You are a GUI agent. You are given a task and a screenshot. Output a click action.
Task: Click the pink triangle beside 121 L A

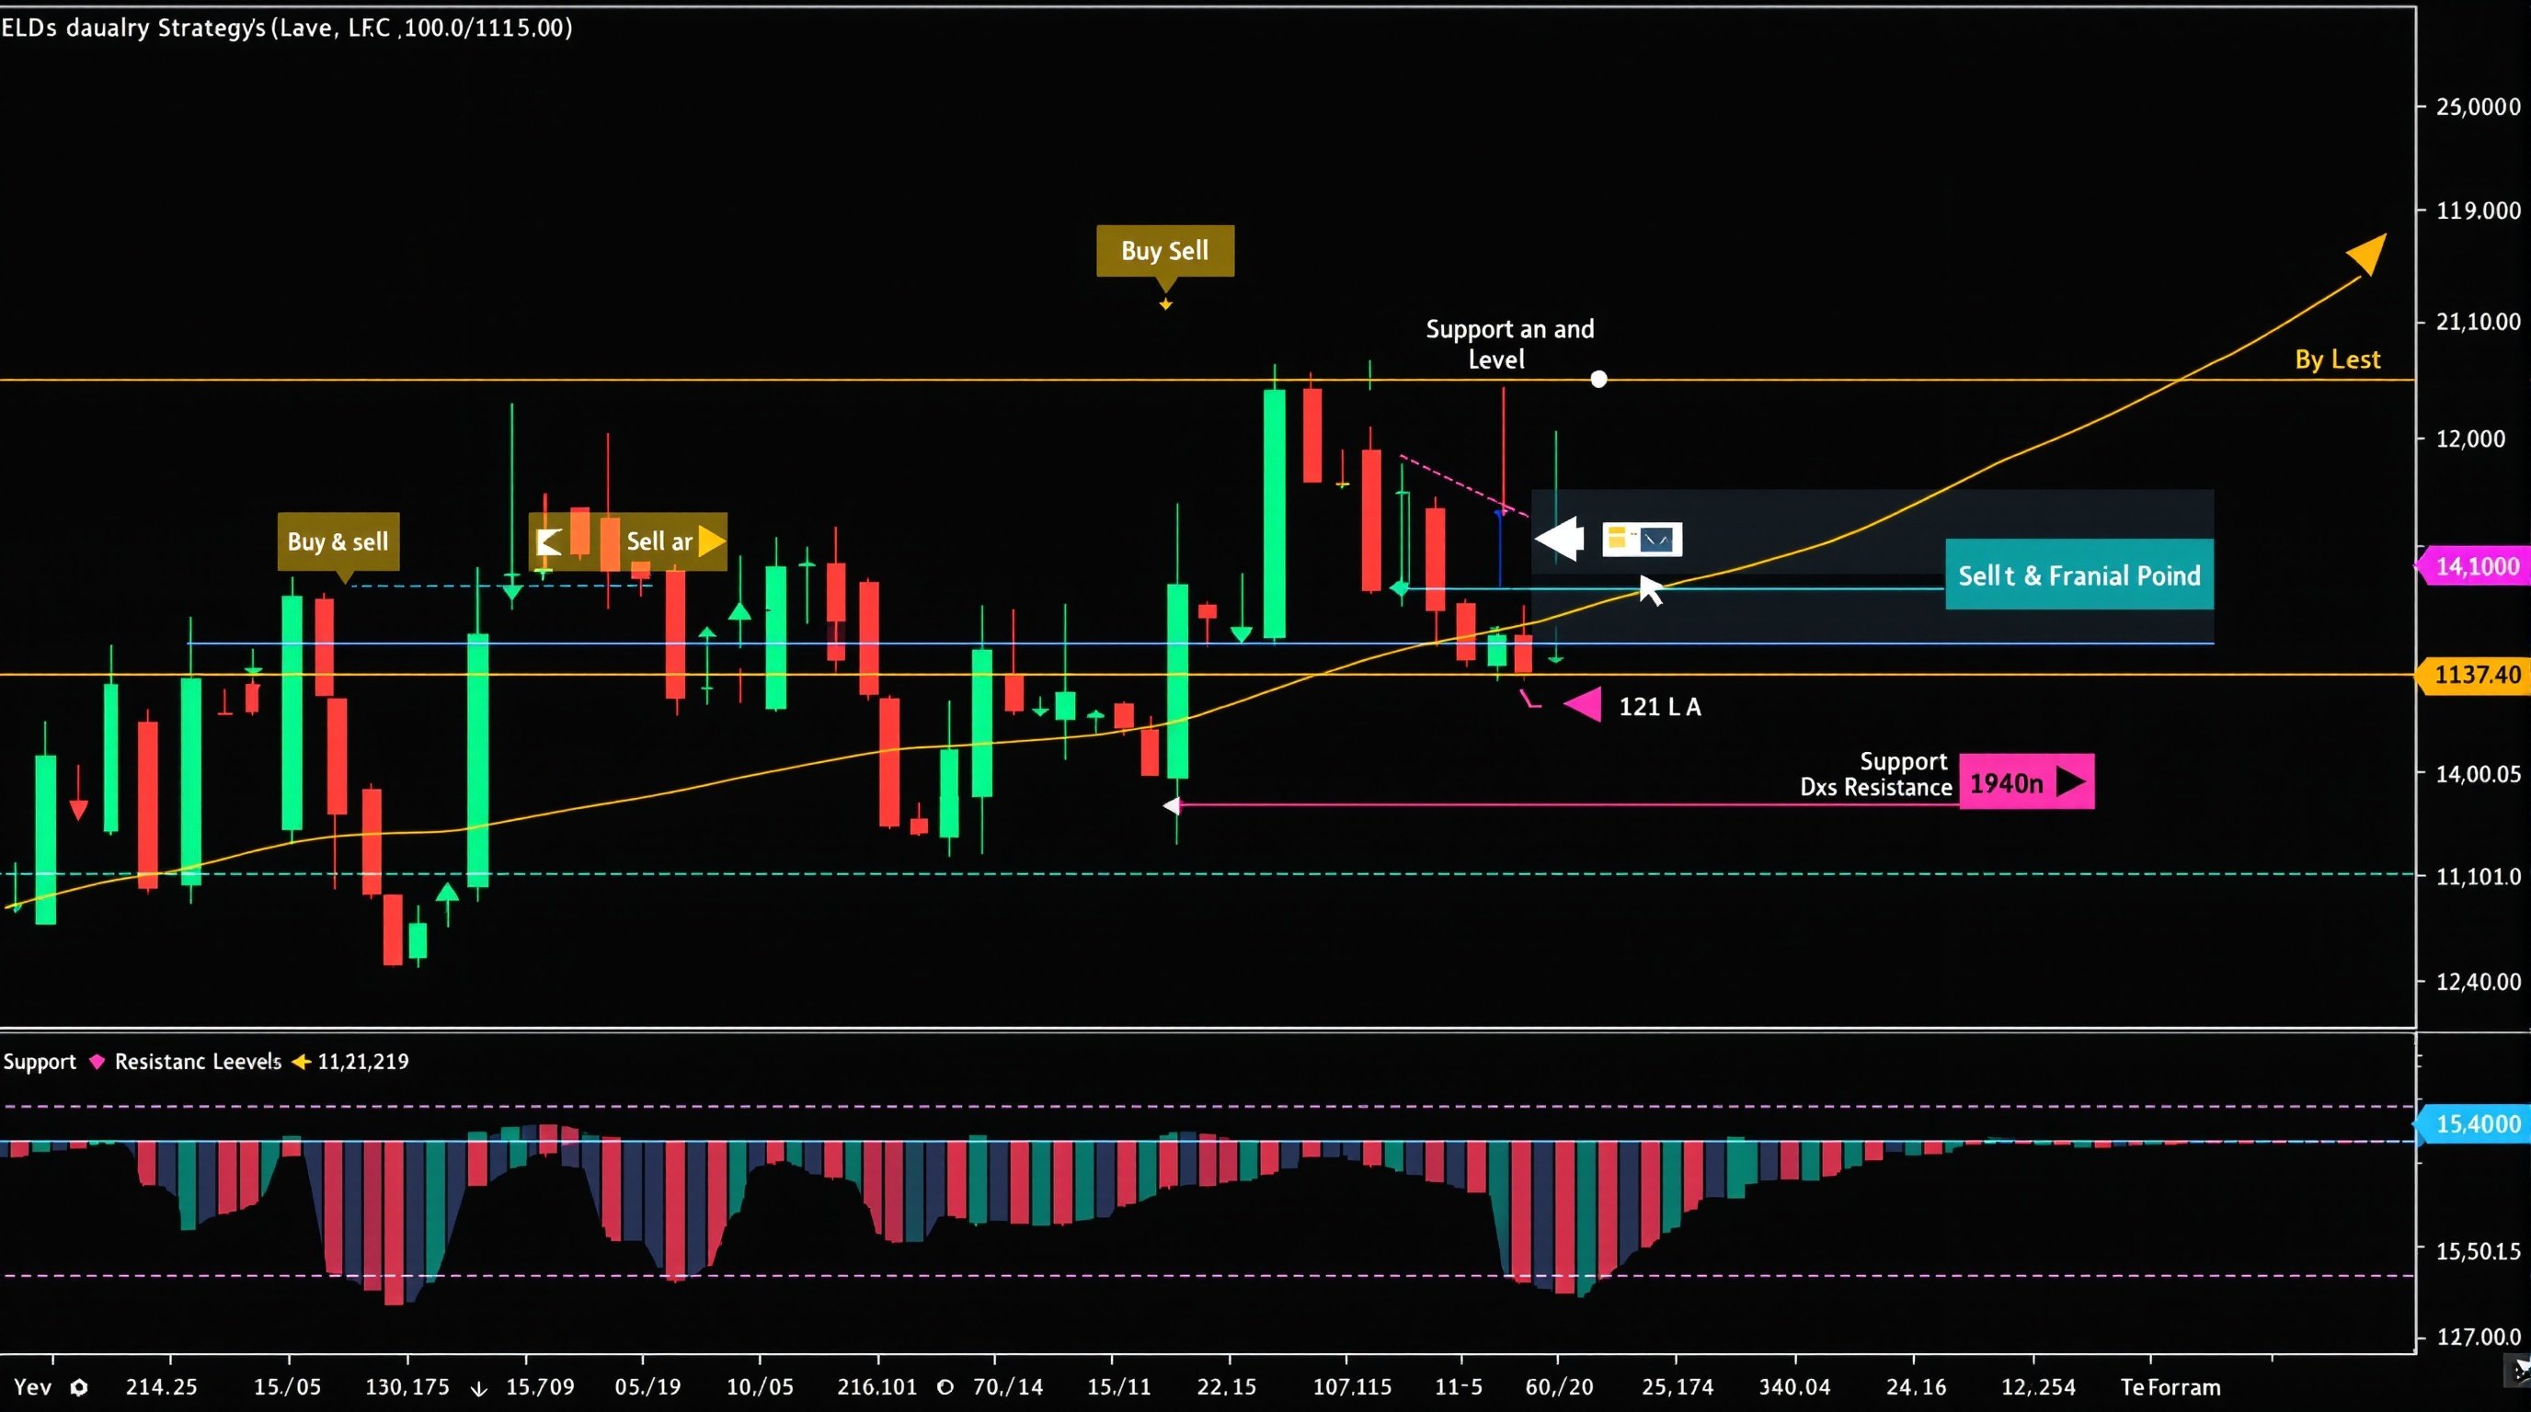(x=1583, y=705)
